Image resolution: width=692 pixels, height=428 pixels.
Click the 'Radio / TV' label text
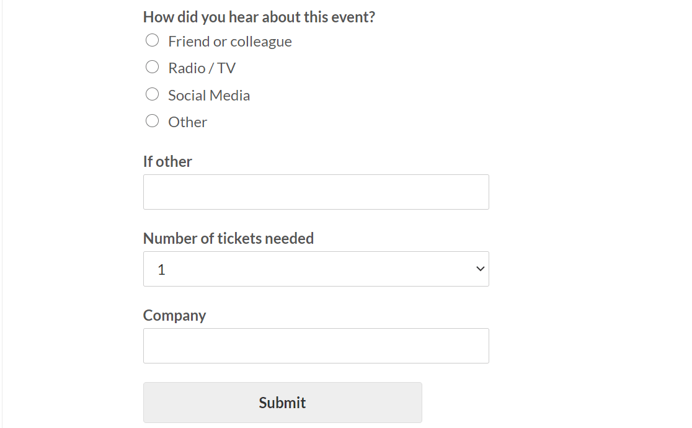pos(202,68)
